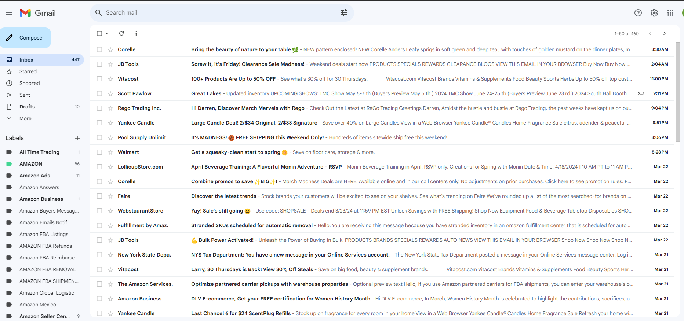The height and width of the screenshot is (321, 684).
Task: Select the Corelle 3:30 AM email checkbox
Action: pos(99,49)
